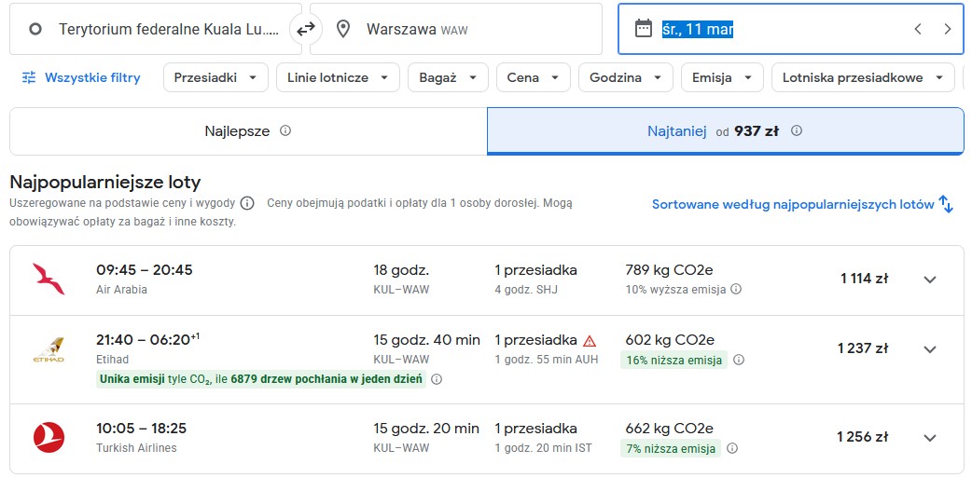972x491 pixels.
Task: Click the destination pin icon
Action: 342,29
